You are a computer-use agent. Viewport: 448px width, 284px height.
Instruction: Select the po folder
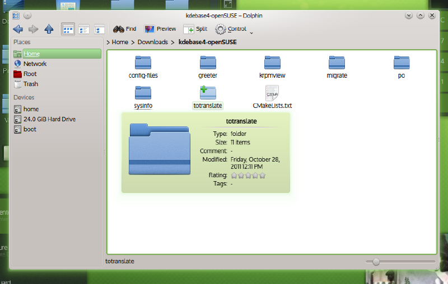pos(402,67)
